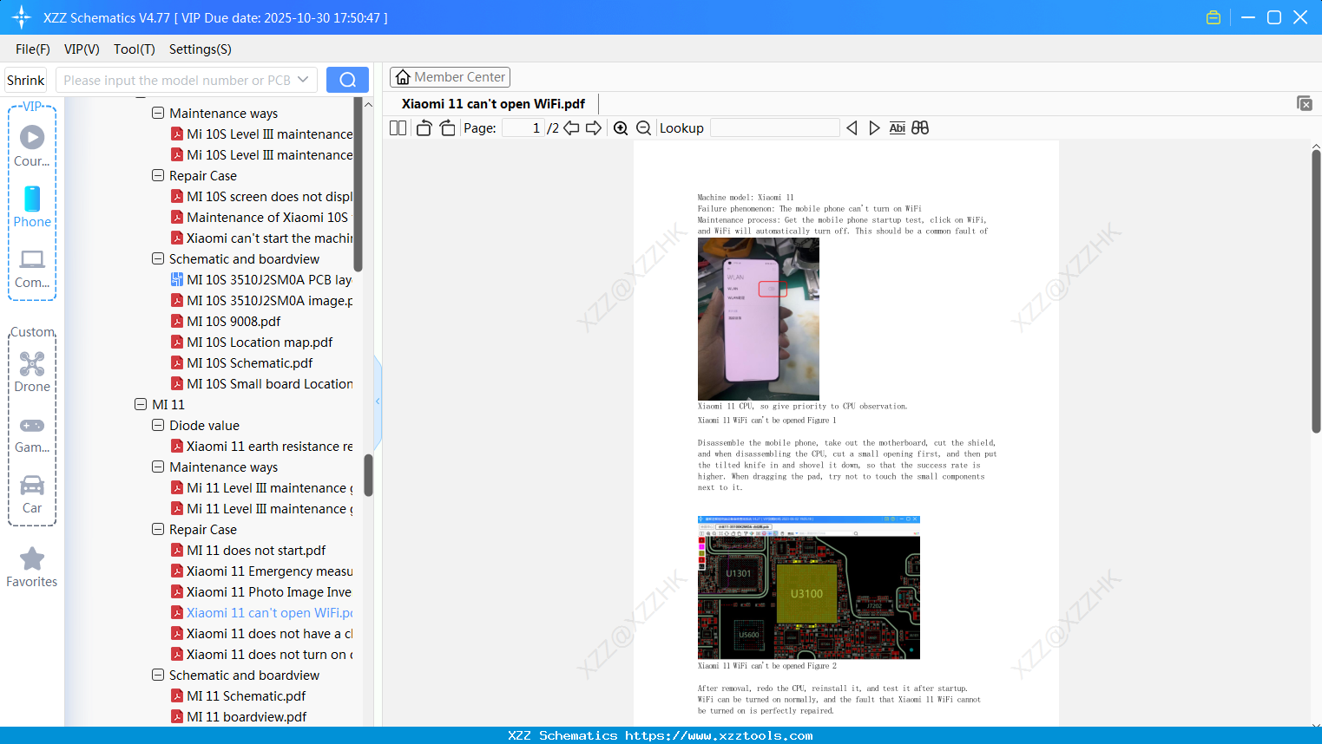The width and height of the screenshot is (1322, 744).
Task: Select Xiaomi 11 can't open WiFi.pdf in tree
Action: [261, 612]
